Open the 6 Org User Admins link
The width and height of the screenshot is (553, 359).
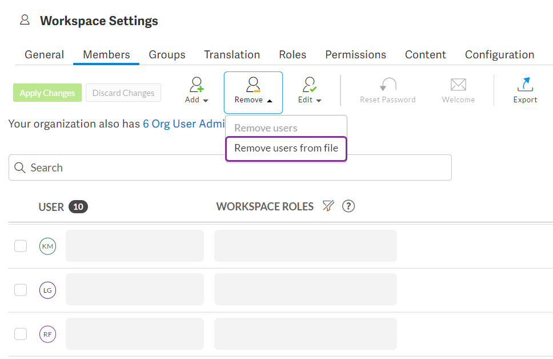pyautogui.click(x=183, y=123)
